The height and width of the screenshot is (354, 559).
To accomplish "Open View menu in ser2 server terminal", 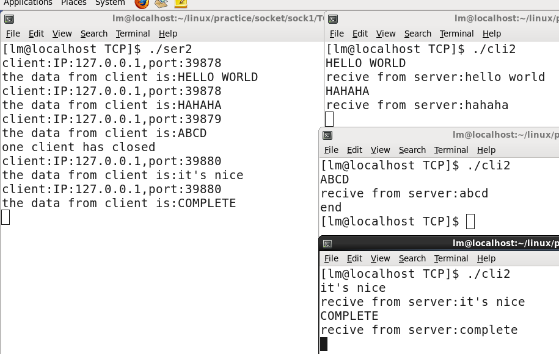I will pos(62,34).
